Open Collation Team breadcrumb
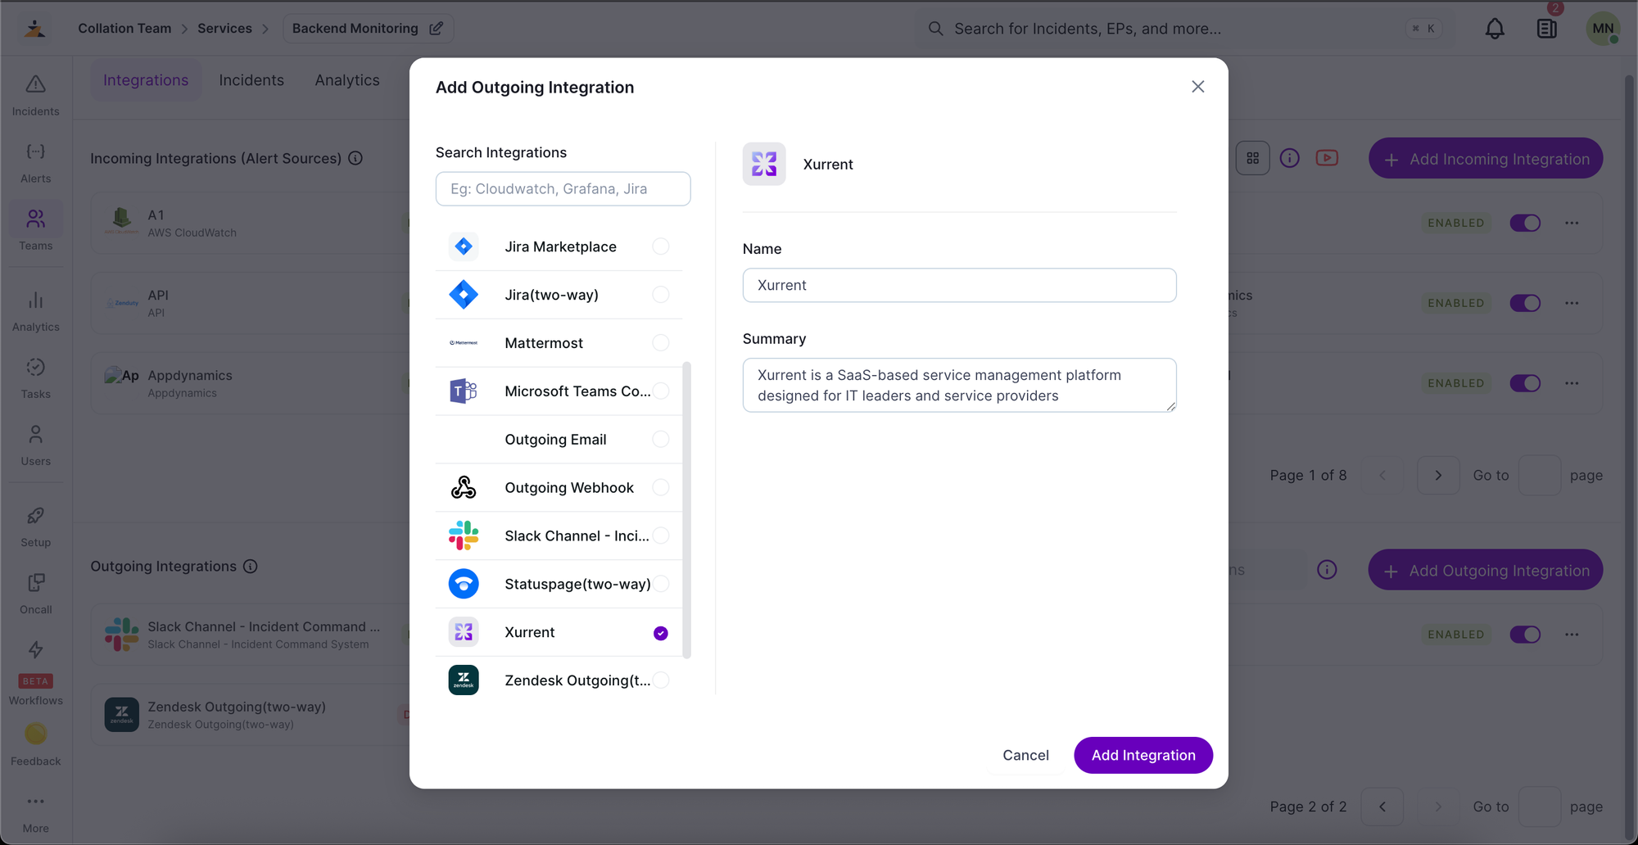1638x845 pixels. tap(124, 29)
